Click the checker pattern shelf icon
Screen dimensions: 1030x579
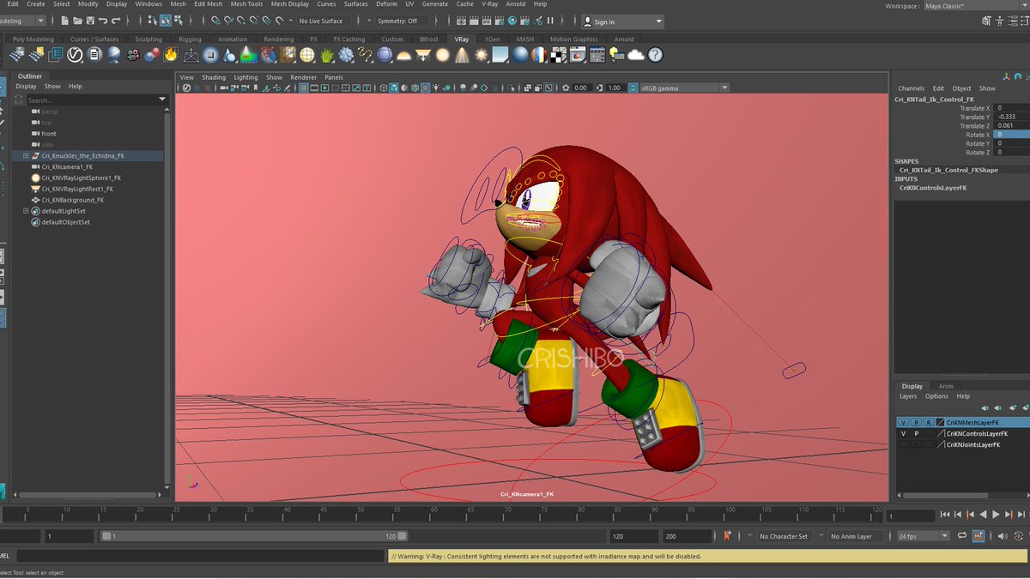coord(558,55)
